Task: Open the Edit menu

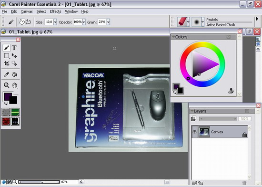Action: coord(14,11)
